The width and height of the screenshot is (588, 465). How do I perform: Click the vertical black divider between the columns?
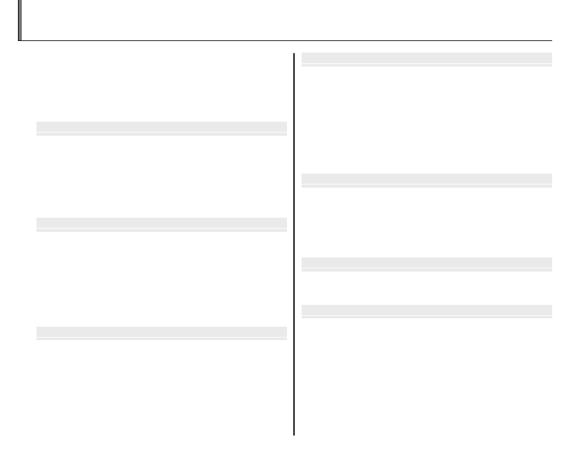pyautogui.click(x=294, y=243)
